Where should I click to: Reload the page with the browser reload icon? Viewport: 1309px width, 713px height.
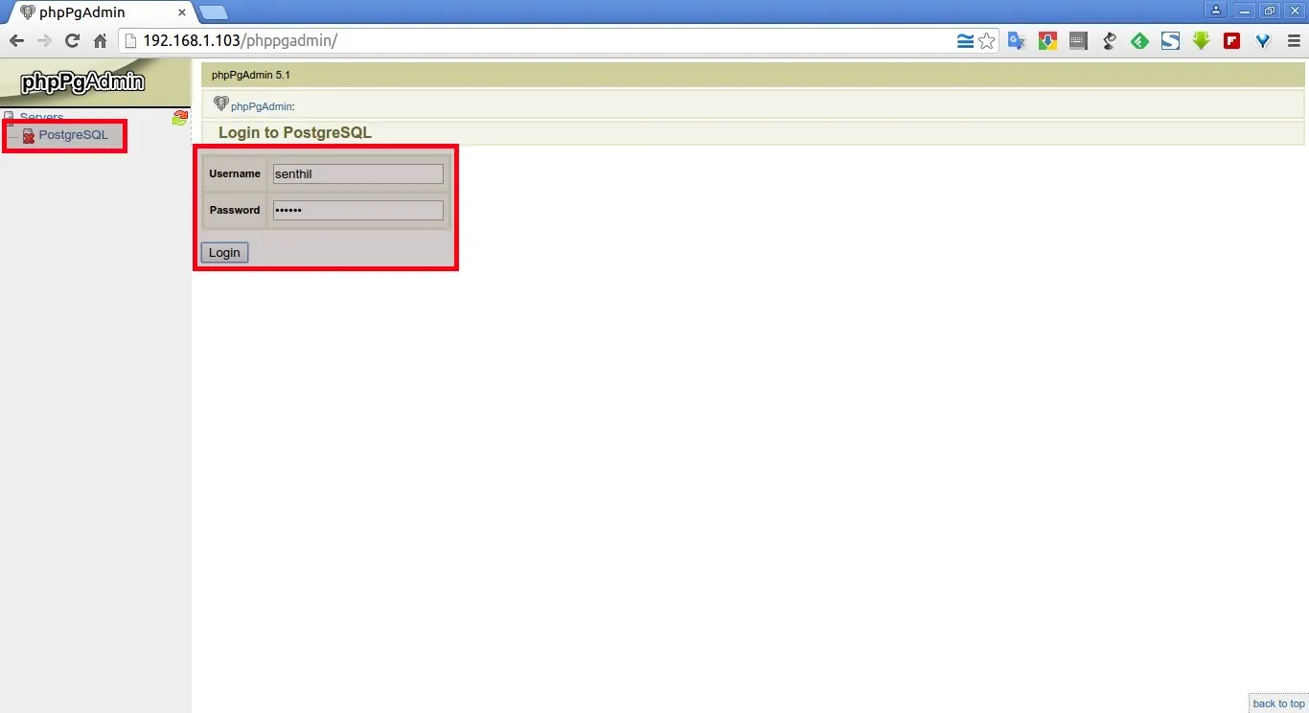[72, 41]
